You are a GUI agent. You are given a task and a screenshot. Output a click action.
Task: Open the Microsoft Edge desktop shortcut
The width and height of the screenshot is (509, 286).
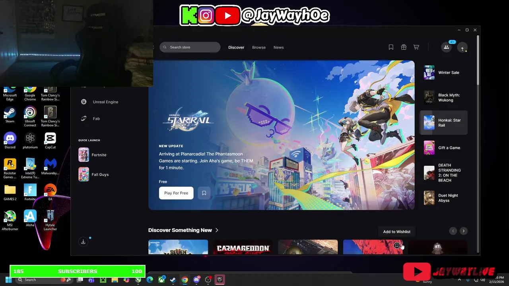10,94
